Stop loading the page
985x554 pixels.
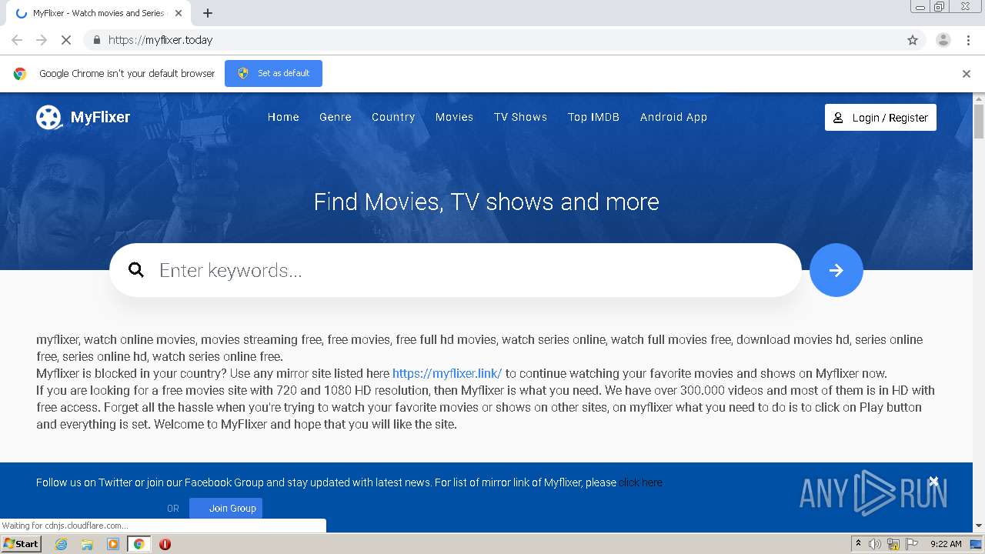66,40
